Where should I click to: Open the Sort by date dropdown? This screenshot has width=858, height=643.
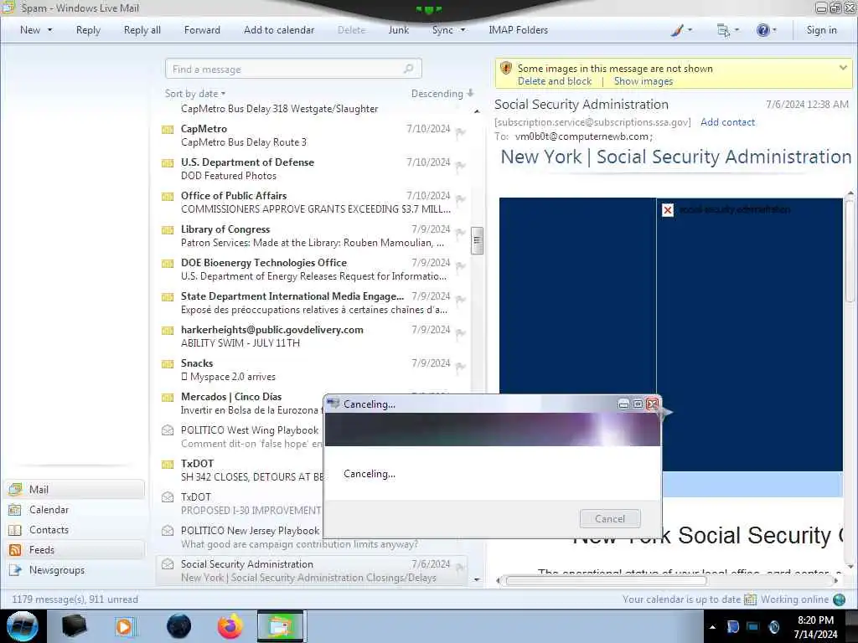(195, 94)
